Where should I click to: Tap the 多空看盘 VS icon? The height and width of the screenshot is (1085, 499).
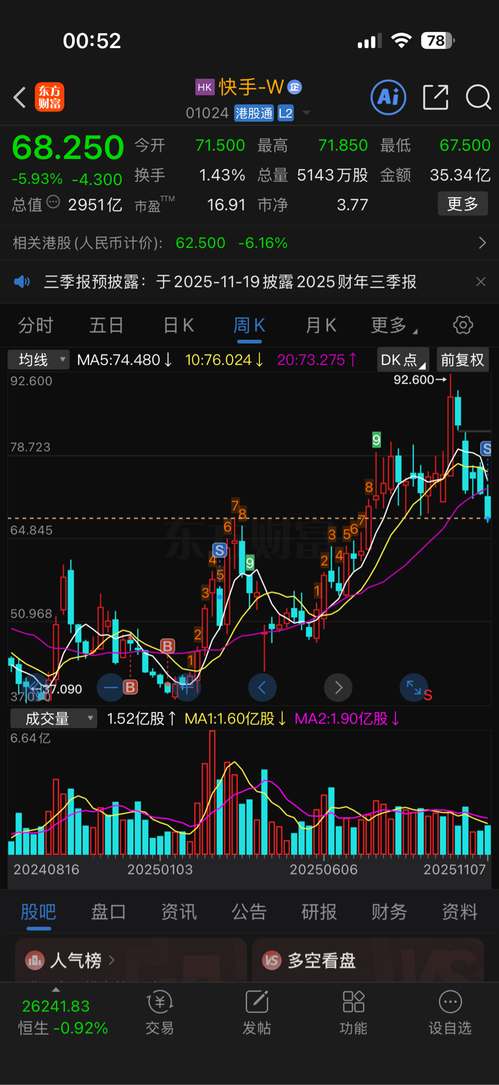click(x=272, y=960)
